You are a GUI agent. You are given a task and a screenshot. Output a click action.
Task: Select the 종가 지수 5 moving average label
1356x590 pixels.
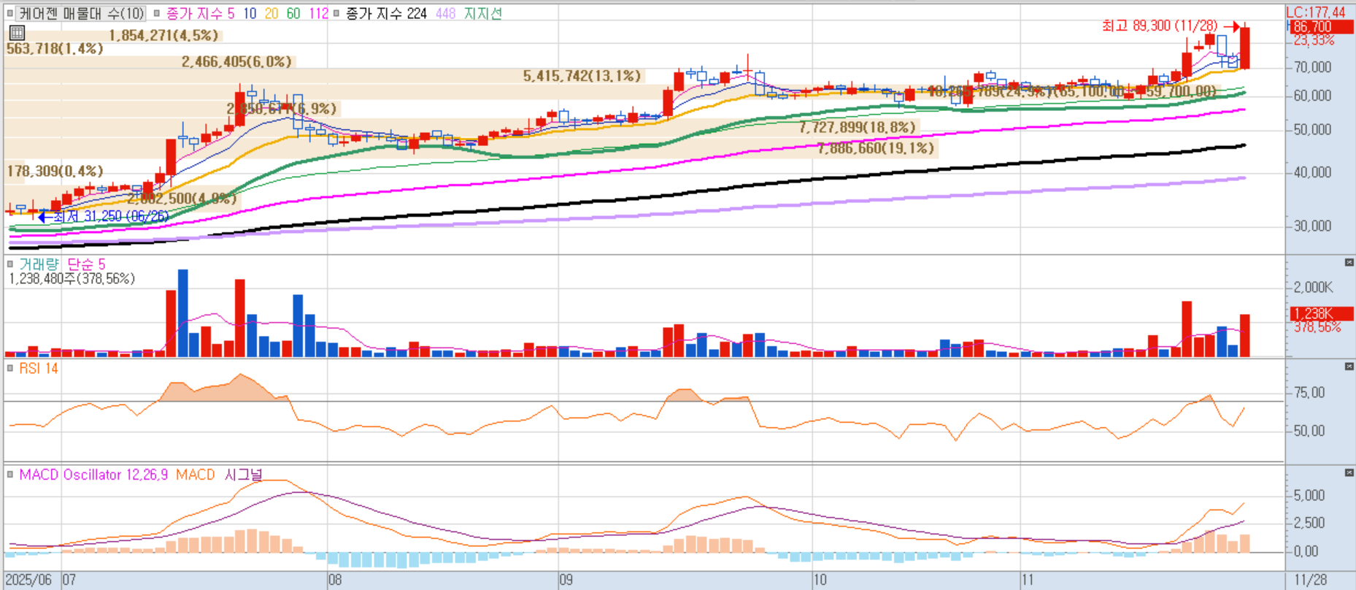[200, 13]
